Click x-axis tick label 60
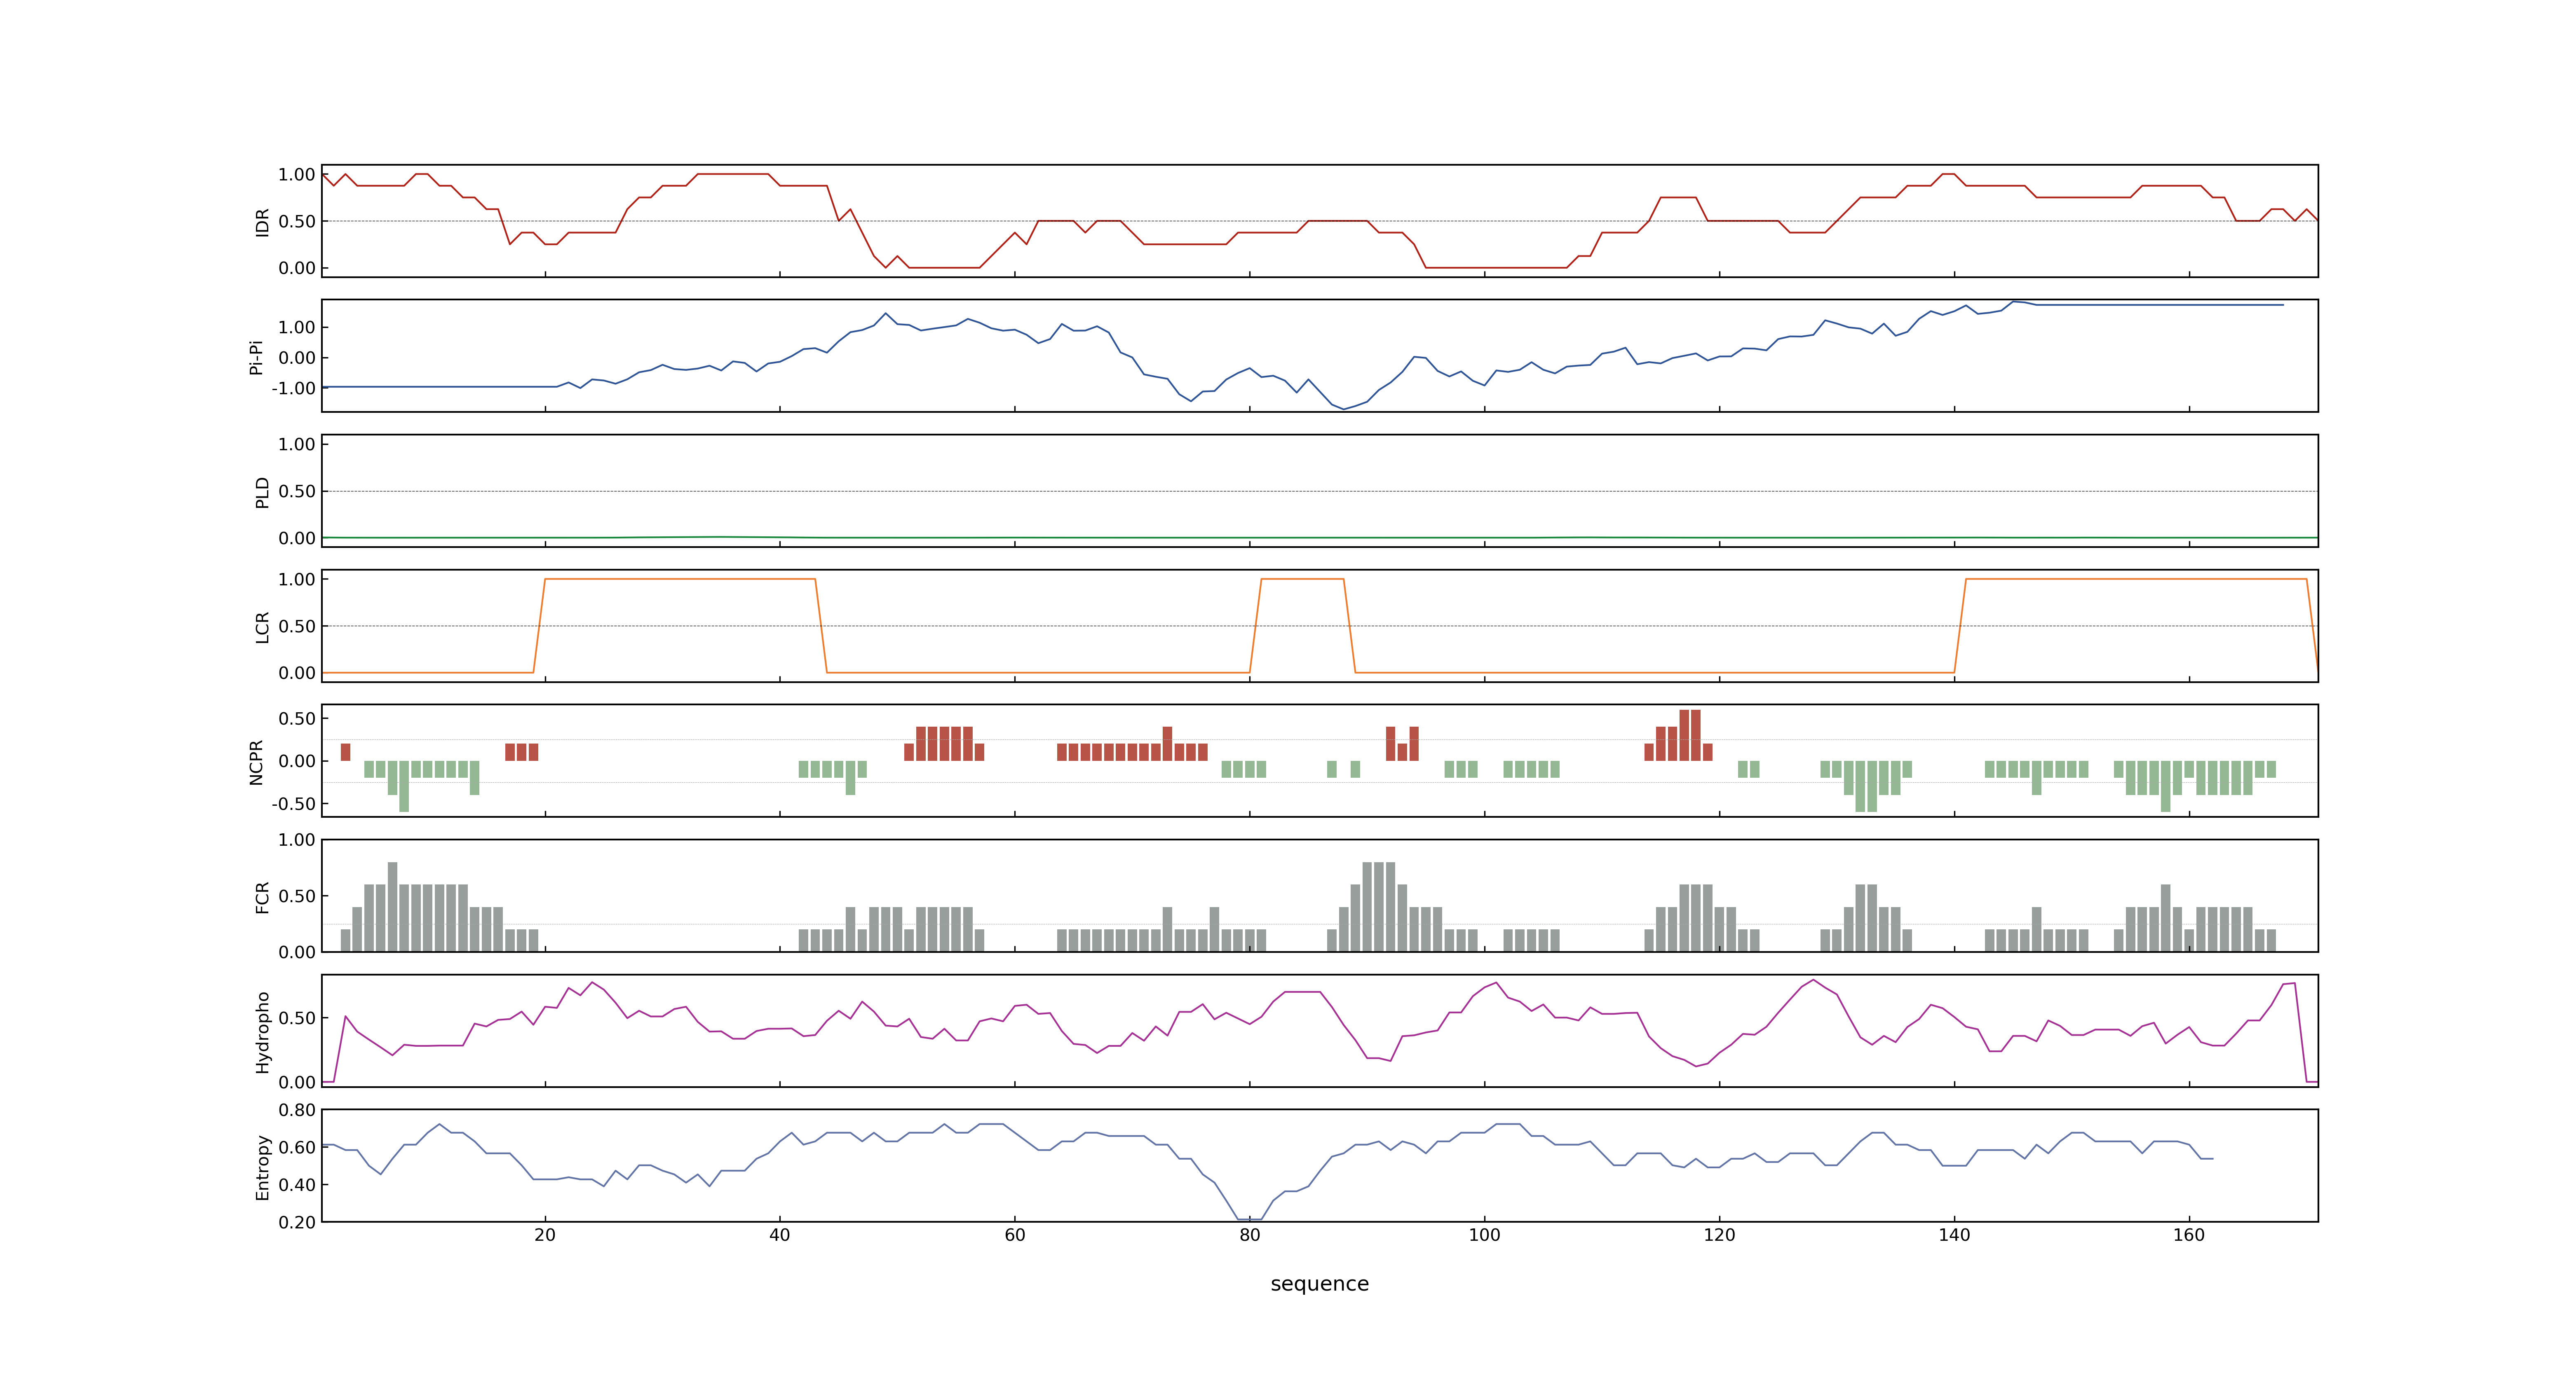 point(1015,1235)
